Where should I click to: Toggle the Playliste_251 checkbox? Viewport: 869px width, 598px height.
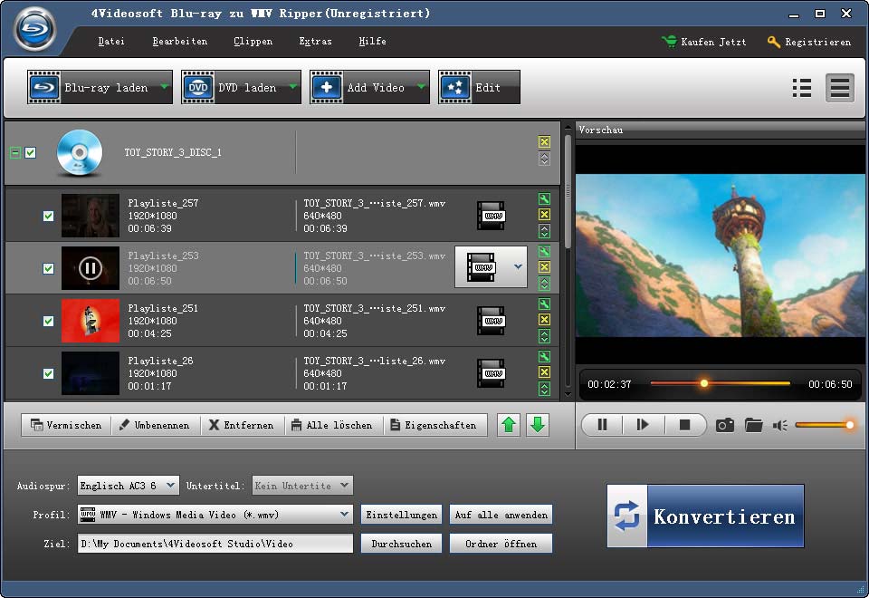[x=49, y=321]
